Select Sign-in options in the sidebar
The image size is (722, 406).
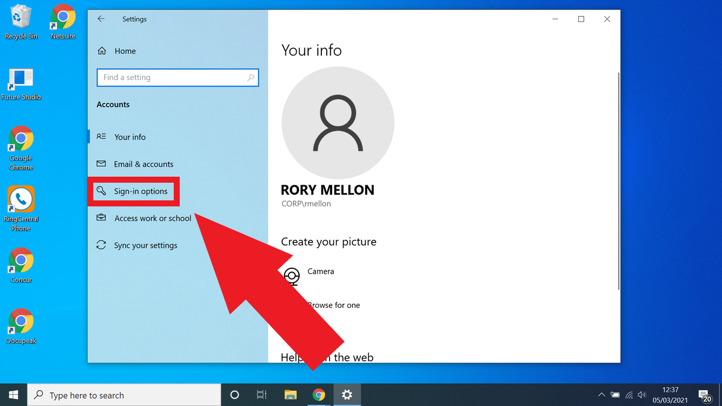coord(141,191)
